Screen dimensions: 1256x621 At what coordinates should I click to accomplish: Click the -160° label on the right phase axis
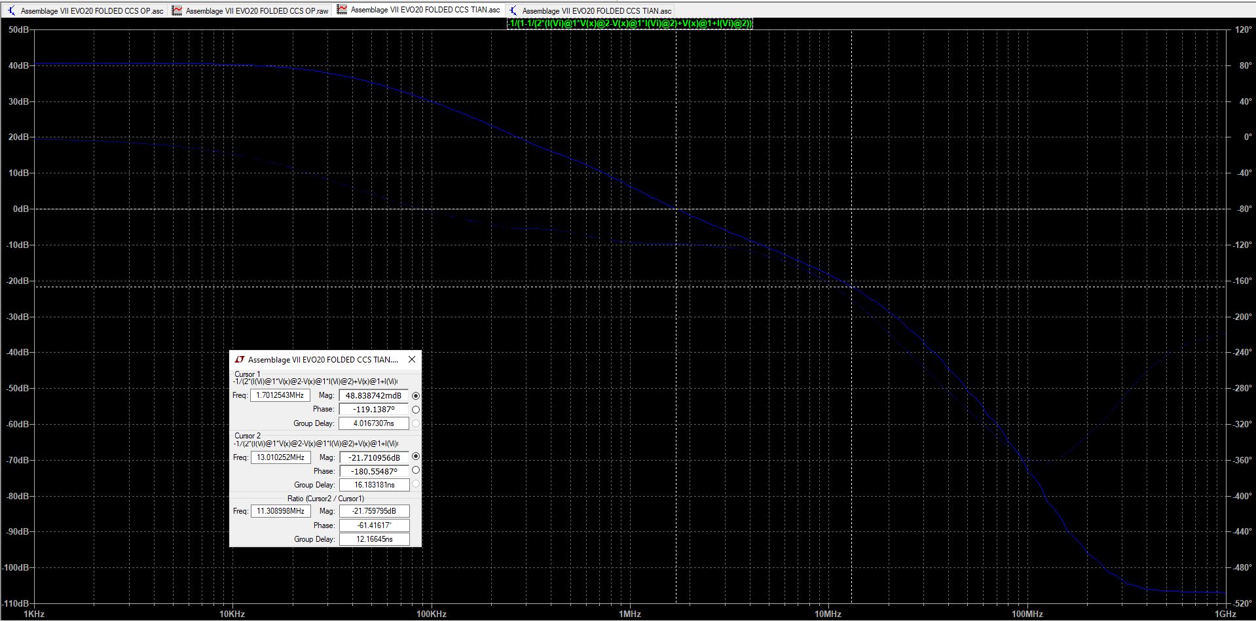1242,281
